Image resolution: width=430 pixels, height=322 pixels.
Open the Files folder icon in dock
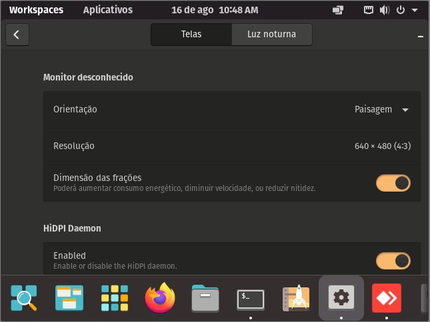[x=205, y=298]
